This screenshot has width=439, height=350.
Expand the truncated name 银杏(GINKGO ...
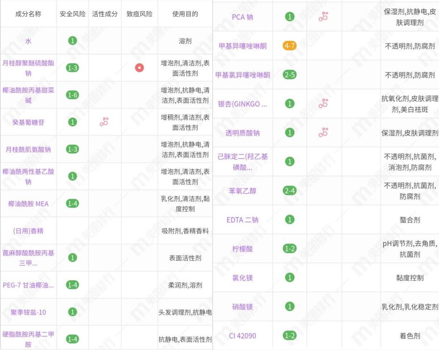click(x=241, y=103)
